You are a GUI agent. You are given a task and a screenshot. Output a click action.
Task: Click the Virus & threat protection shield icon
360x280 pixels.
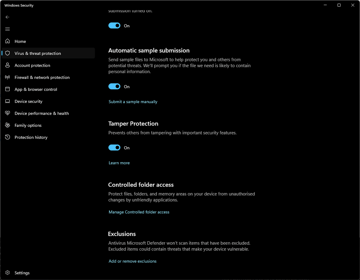(x=8, y=53)
